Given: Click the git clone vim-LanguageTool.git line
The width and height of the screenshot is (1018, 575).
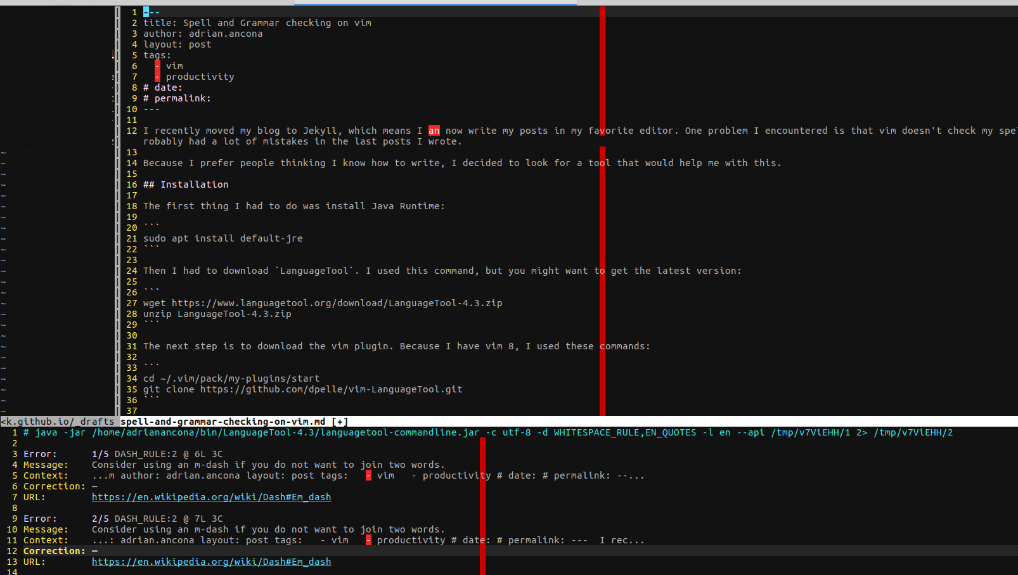Looking at the screenshot, I should point(303,389).
